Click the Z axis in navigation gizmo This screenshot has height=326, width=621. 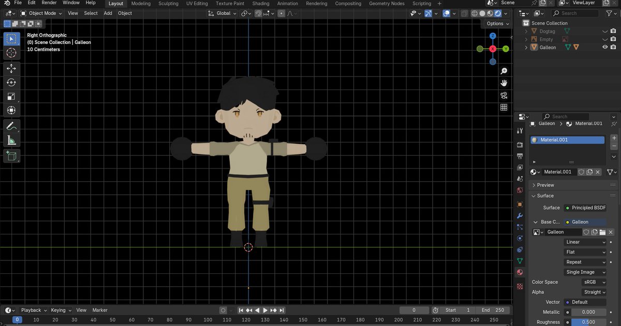click(x=493, y=36)
